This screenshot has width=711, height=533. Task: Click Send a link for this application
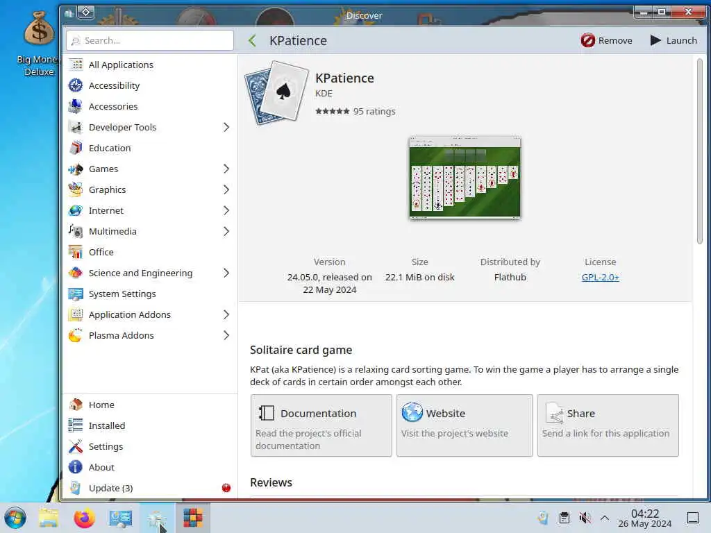coord(605,433)
